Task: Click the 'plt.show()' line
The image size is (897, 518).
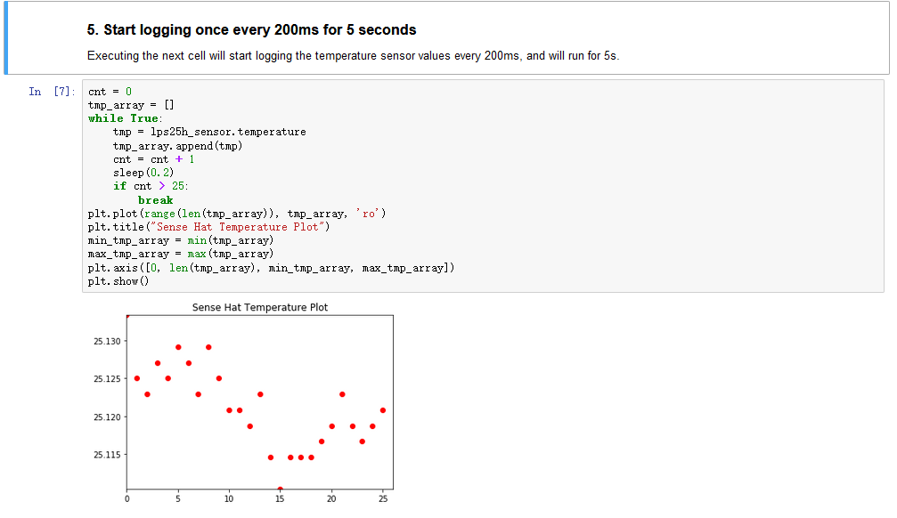Action: (118, 281)
